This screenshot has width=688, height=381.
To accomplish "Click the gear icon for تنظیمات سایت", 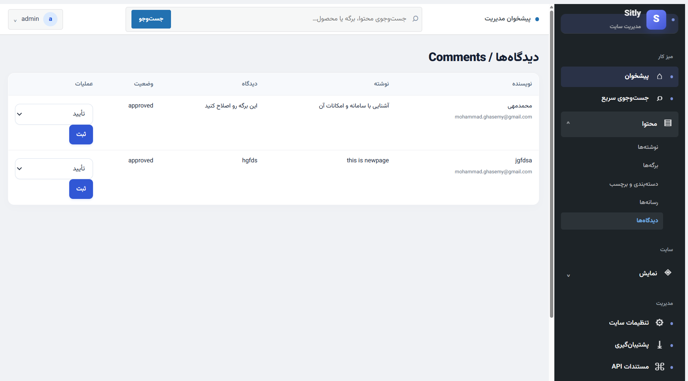I will click(x=659, y=322).
